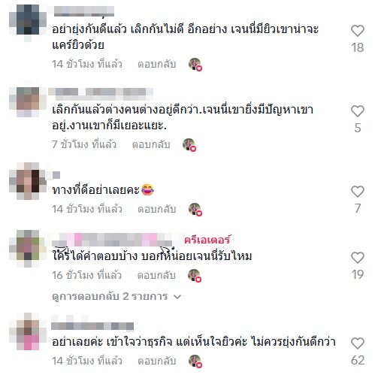Like the comment with 18 likes
The image size is (387, 375).
(x=358, y=31)
